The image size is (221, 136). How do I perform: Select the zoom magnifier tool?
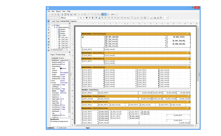(x=49, y=27)
